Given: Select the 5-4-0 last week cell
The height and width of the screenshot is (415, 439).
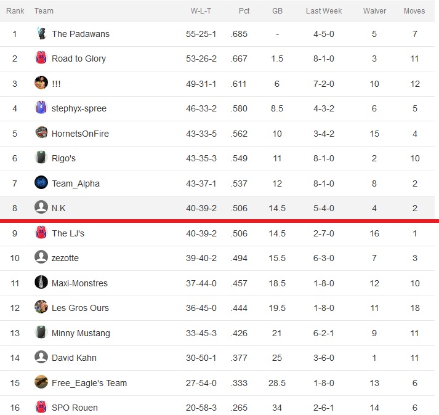Looking at the screenshot, I should (324, 208).
